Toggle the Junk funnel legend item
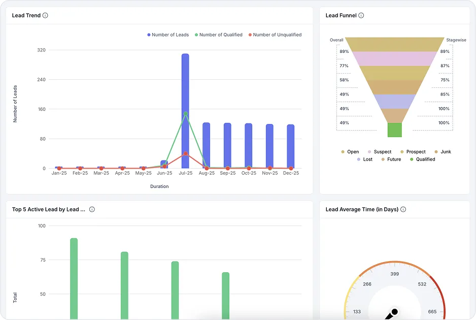476x320 pixels. point(443,152)
